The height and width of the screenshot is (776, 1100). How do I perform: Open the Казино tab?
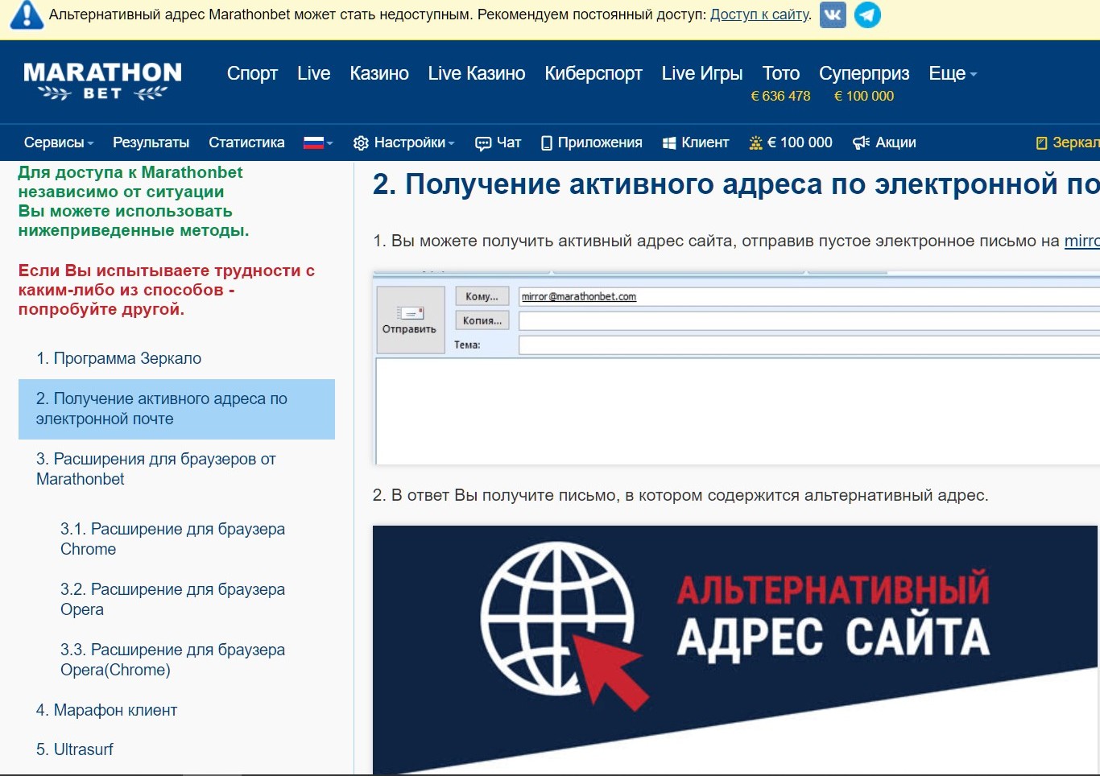[379, 73]
